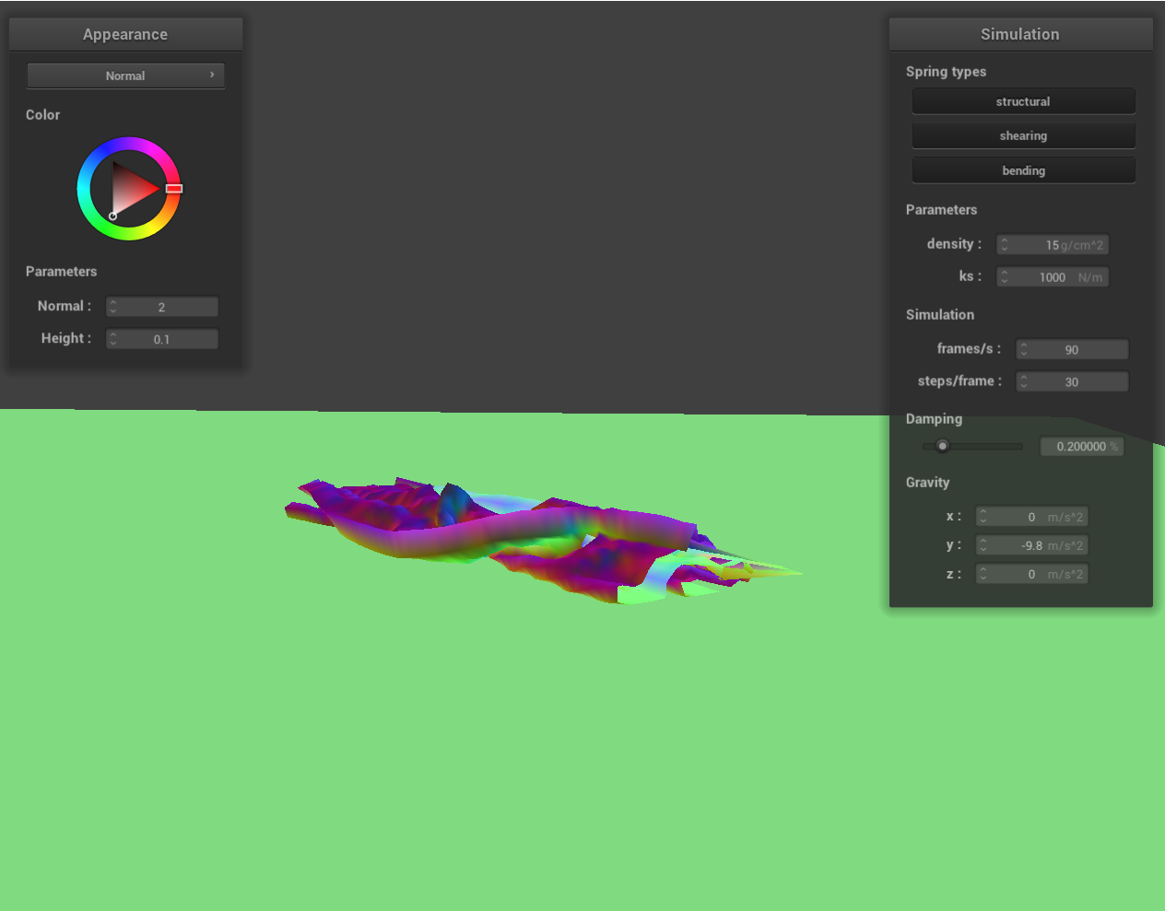
Task: Click the Height parameter stepper arrows
Action: [113, 339]
